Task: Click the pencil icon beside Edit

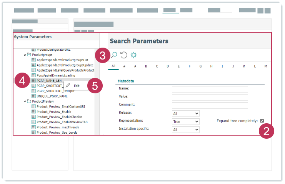Action: coord(68,86)
